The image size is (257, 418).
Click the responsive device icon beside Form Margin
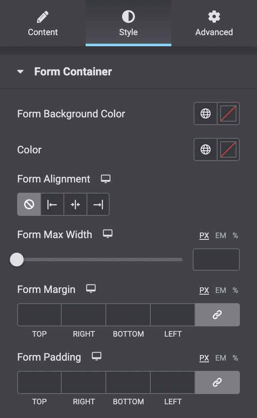tap(90, 289)
